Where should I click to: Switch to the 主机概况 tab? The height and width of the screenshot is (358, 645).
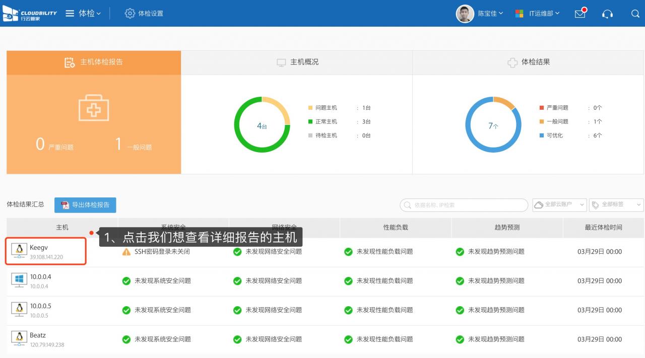[297, 62]
